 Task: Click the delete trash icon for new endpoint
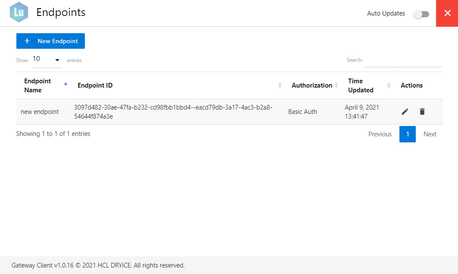click(422, 111)
